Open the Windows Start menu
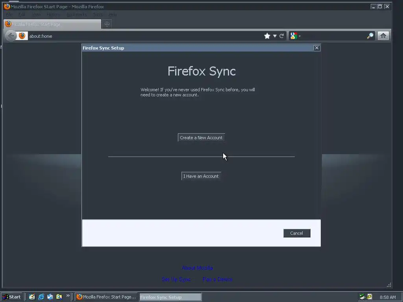This screenshot has width=403, height=302. coord(12,297)
